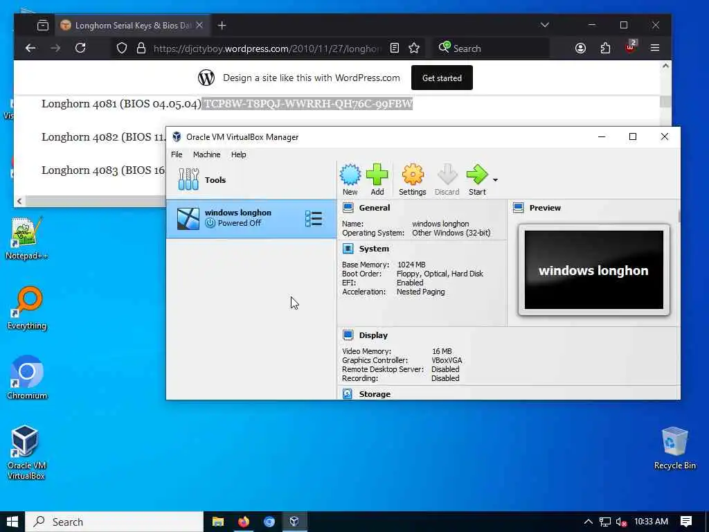Click the taskbar Search box
This screenshot has height=532, width=709.
(x=114, y=522)
